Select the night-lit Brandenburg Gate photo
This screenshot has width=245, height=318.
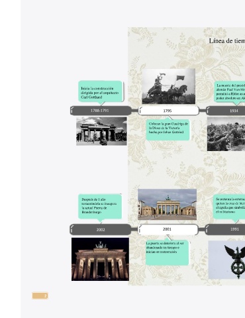click(100, 259)
